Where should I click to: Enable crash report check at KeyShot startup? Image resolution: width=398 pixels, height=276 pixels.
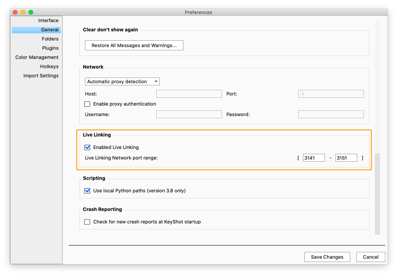click(87, 222)
